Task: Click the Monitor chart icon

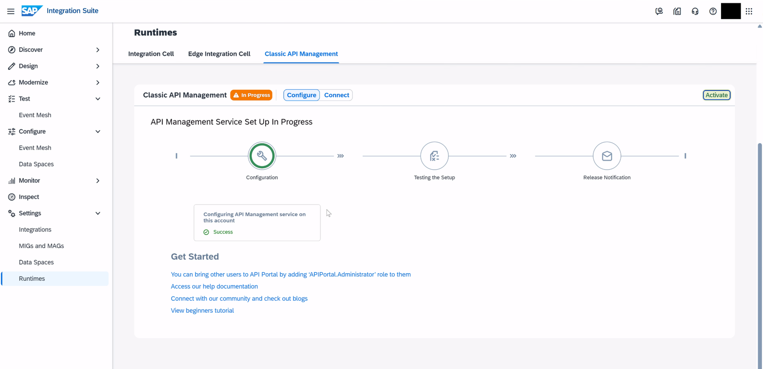Action: coord(11,181)
